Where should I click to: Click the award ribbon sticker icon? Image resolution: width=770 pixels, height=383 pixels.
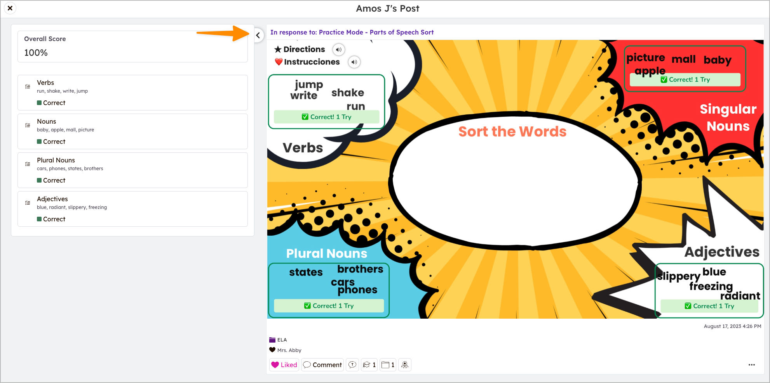404,365
